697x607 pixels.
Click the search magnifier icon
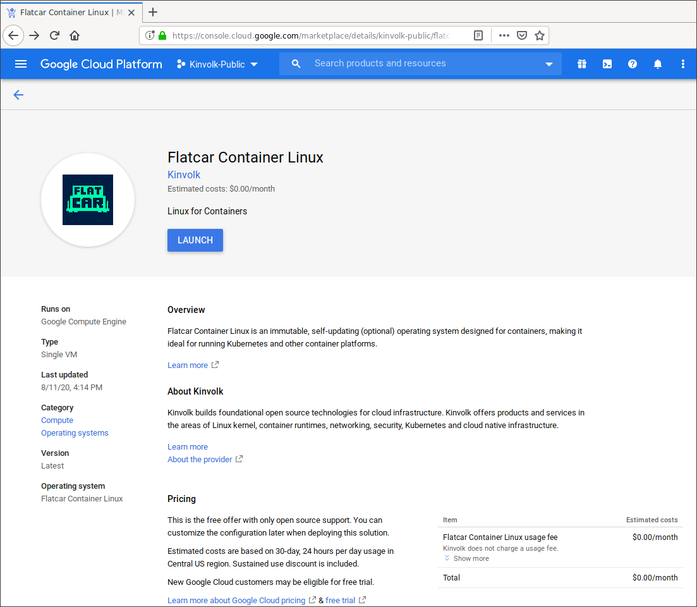[296, 63]
